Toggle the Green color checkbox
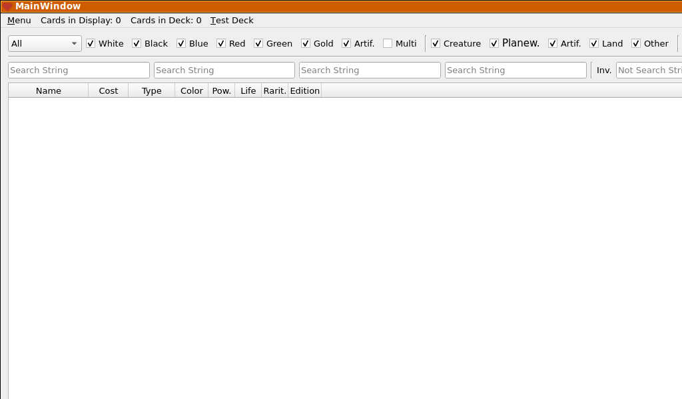The width and height of the screenshot is (682, 399). [258, 44]
